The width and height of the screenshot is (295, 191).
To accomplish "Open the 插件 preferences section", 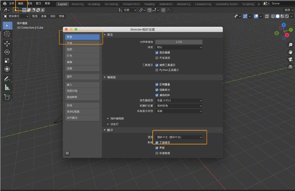I will click(x=82, y=77).
